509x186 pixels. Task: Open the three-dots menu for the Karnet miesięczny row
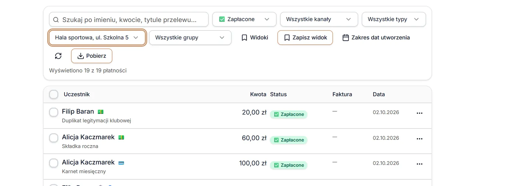(420, 164)
